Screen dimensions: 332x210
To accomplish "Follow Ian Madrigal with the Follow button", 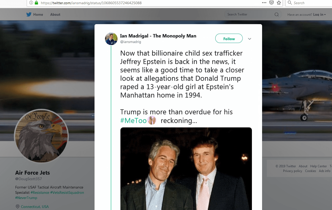I will [229, 39].
